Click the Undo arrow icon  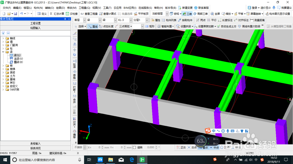click(x=22, y=14)
